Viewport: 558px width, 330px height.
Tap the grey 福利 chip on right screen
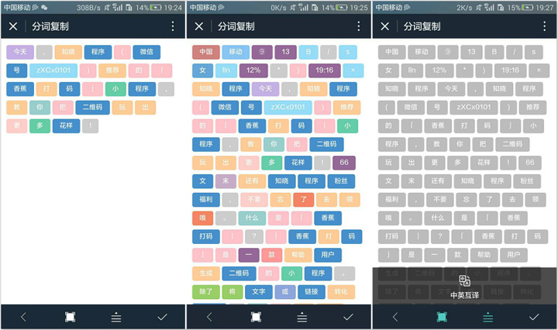coord(391,200)
